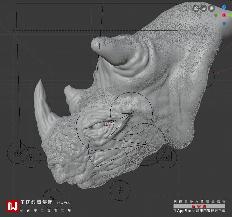Select the lower spot light aimed at the eye
Viewport: 232px width, 217px height.
click(x=145, y=144)
